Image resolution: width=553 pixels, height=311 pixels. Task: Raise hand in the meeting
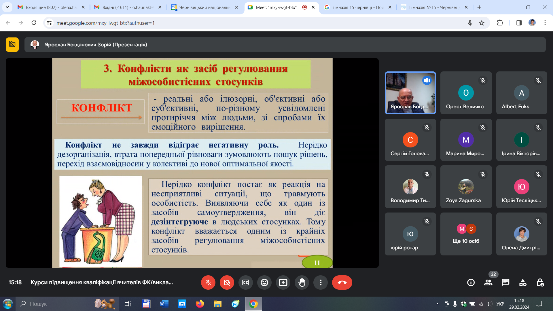coord(302,282)
